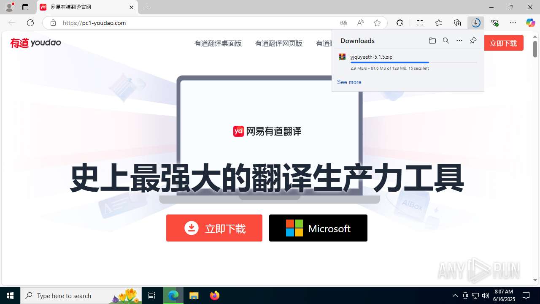Open downloads folder from Downloads panel
Screen dimensions: 540x304
point(432,41)
